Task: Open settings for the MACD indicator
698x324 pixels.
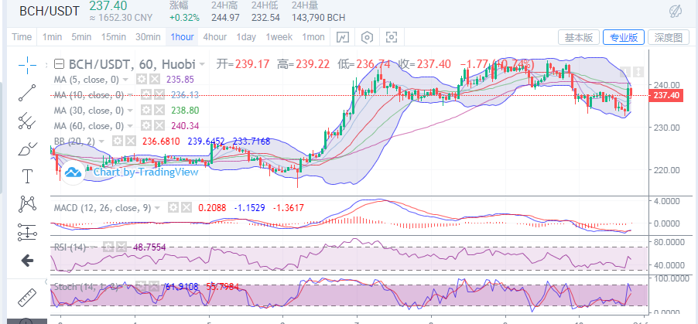Action: (173, 207)
